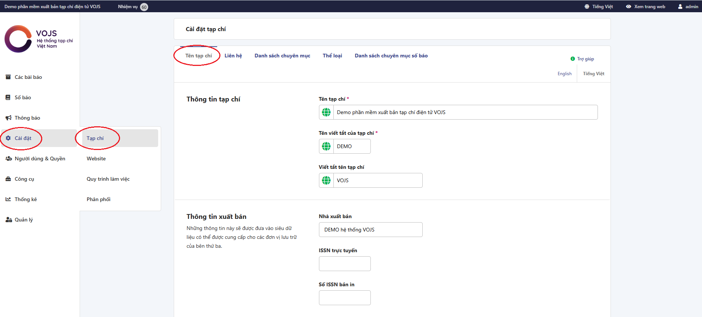Screen dimensions: 702x317
Task: Expand the Cài đặt settings menu
Action: pos(23,138)
